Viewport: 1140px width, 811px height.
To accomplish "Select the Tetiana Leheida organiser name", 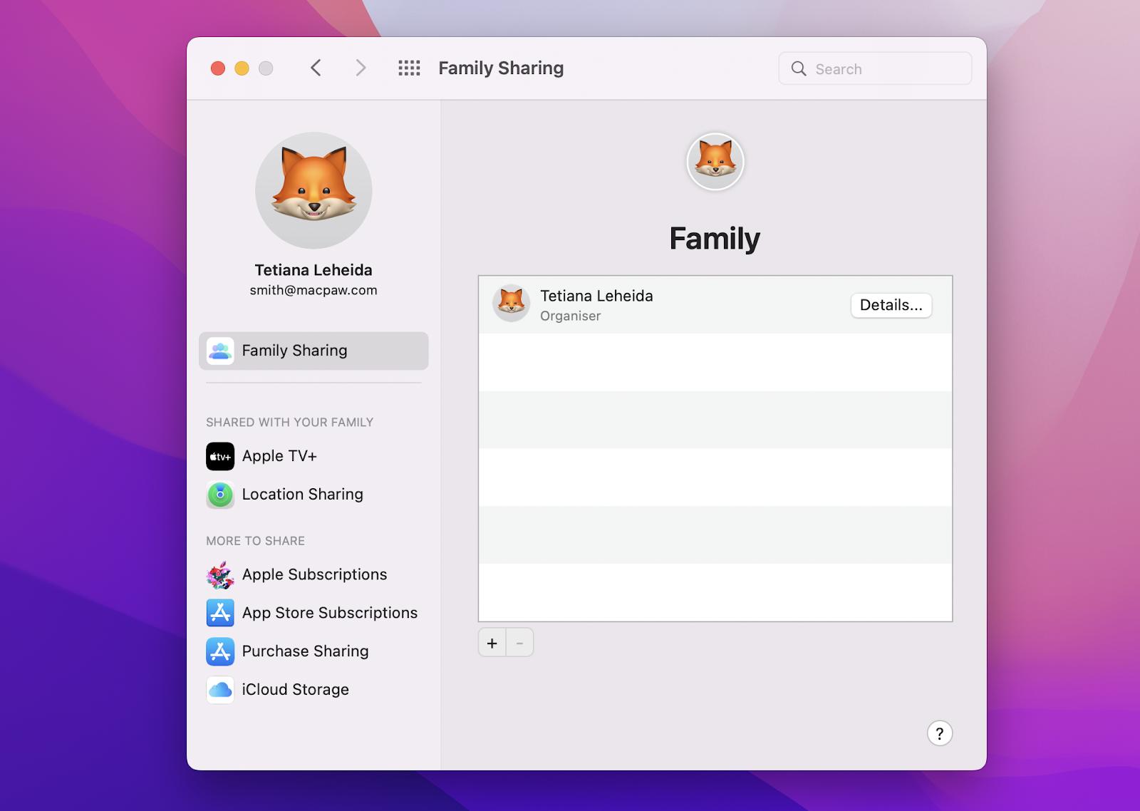I will pyautogui.click(x=596, y=296).
